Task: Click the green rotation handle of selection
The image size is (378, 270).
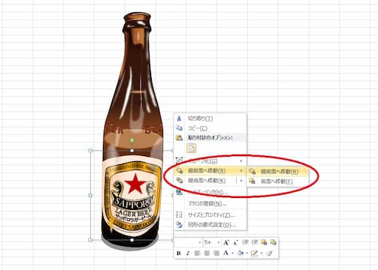Action: coord(132,140)
